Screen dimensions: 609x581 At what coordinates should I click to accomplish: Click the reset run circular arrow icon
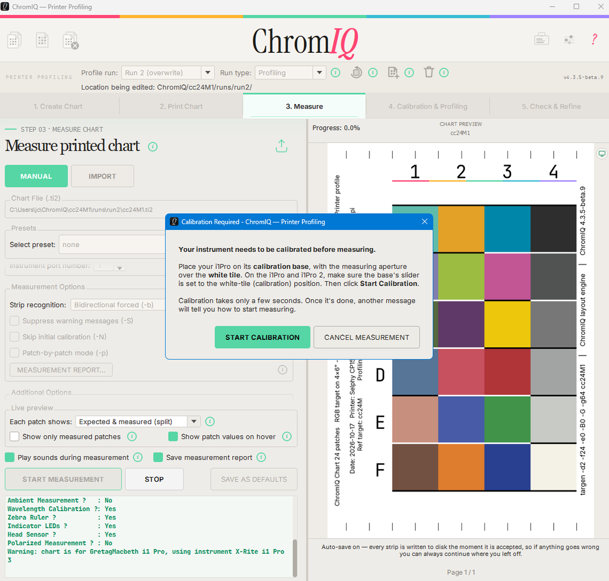tap(356, 73)
